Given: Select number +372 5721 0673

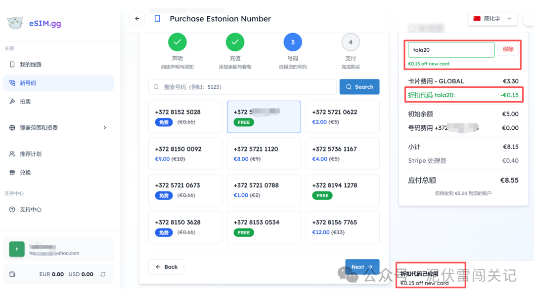Looking at the screenshot, I should tap(185, 190).
